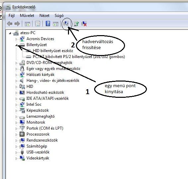This screenshot has width=188, height=179.
Task: Click the Eszközkezelő title bar icon
Action: [x=8, y=7]
